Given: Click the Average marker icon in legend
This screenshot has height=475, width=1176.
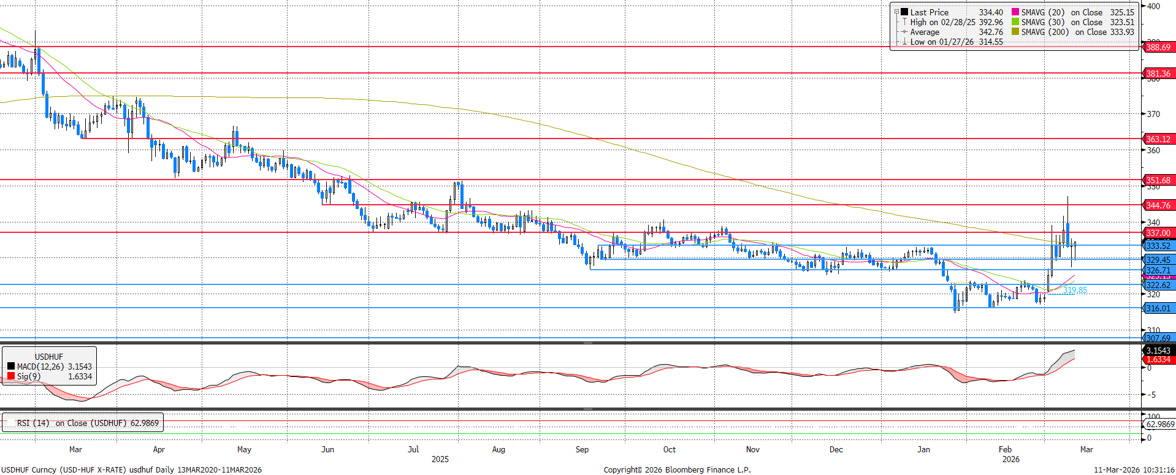Looking at the screenshot, I should point(904,32).
